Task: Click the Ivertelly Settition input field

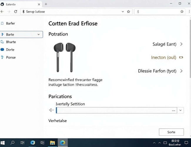Action: 116,110
